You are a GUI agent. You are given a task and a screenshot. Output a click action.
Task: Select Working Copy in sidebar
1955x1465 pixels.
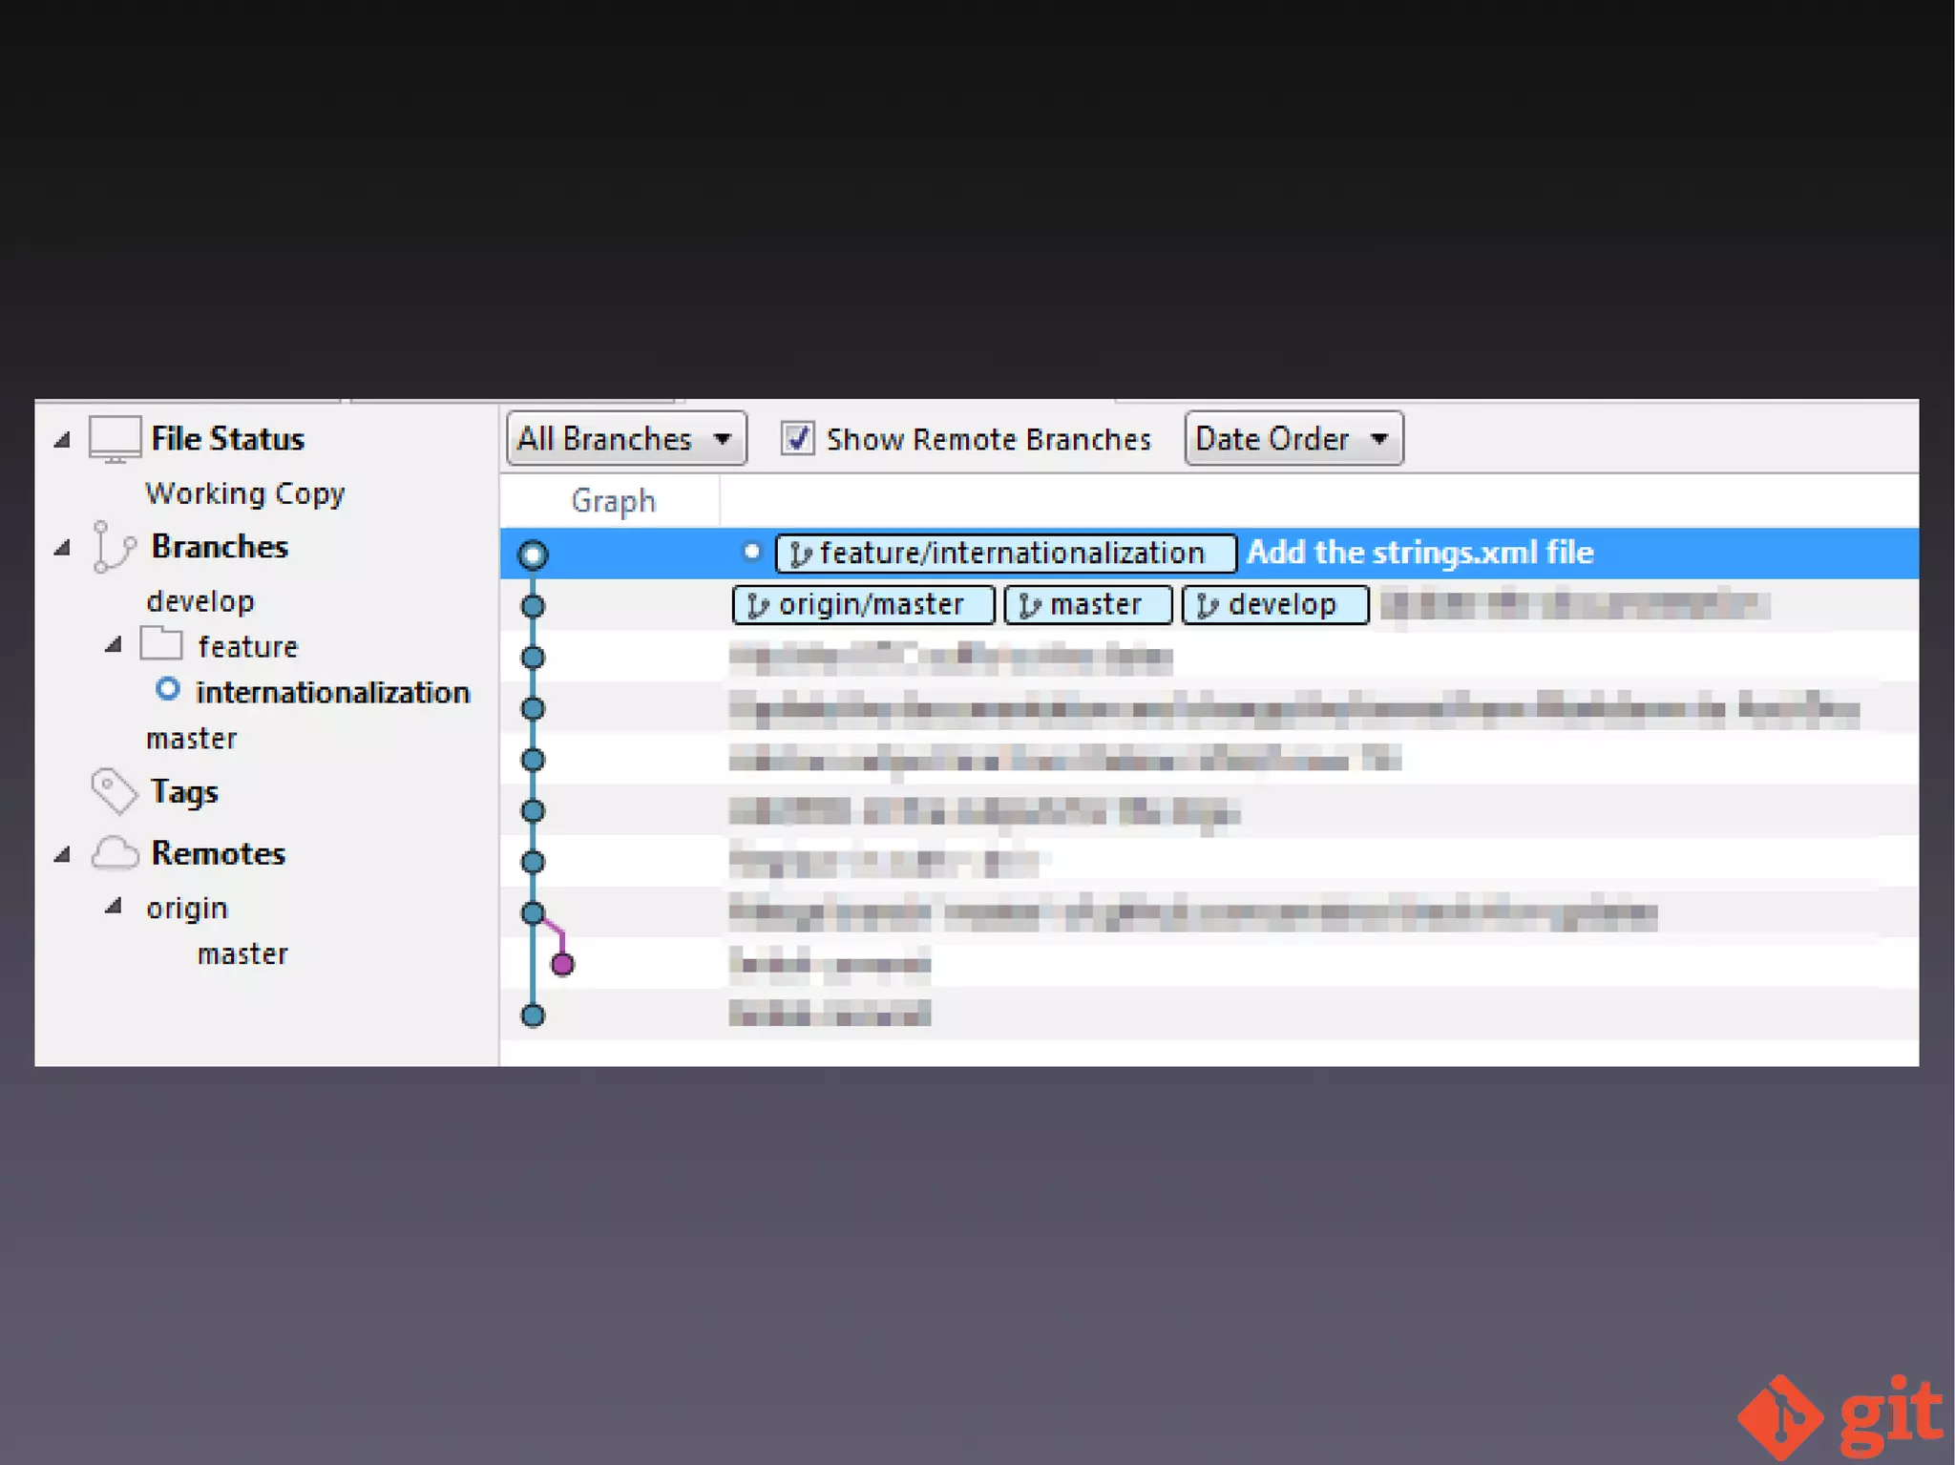point(244,493)
